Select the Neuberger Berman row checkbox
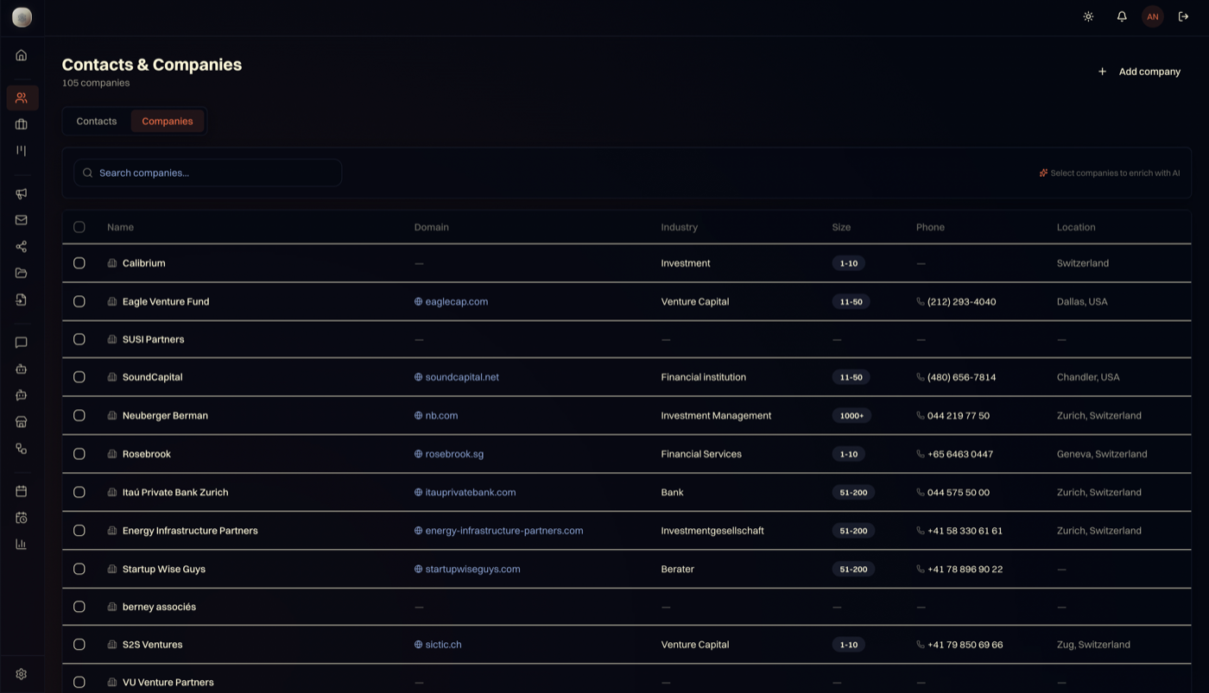The image size is (1209, 693). pyautogui.click(x=79, y=416)
